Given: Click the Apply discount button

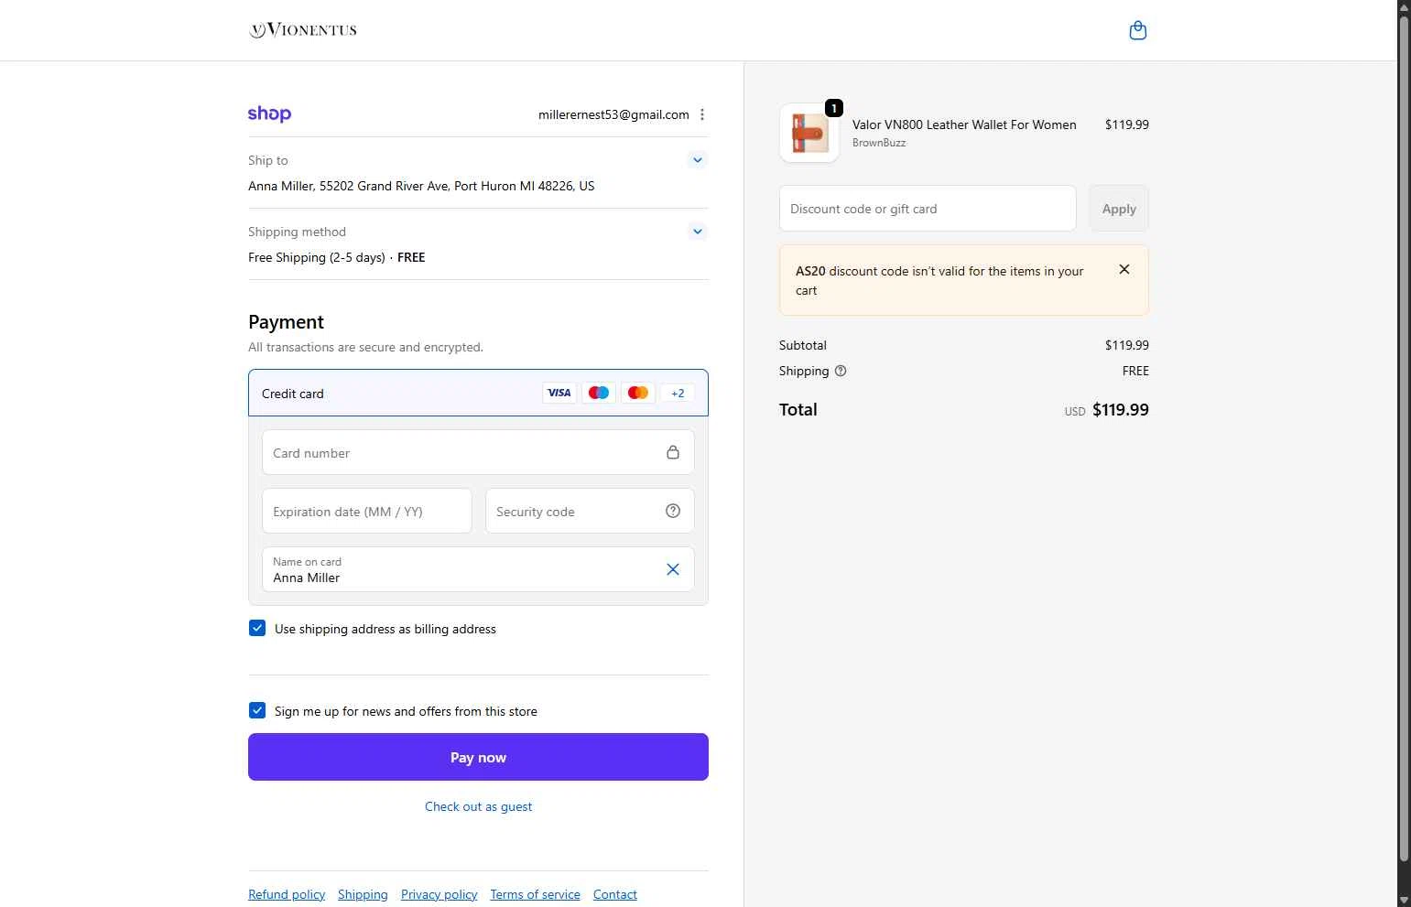Looking at the screenshot, I should (x=1119, y=209).
